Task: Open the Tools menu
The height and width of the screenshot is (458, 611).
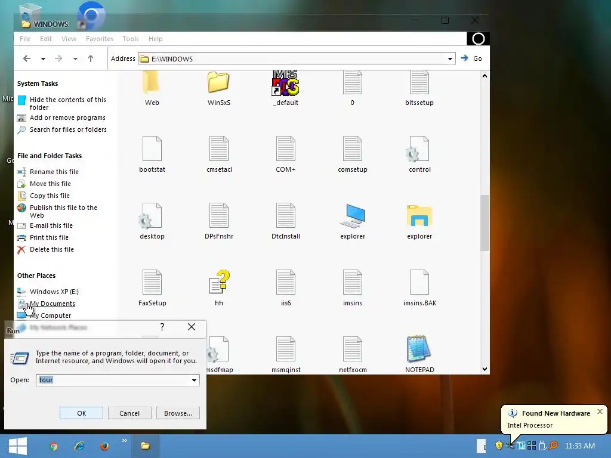Action: [131, 39]
